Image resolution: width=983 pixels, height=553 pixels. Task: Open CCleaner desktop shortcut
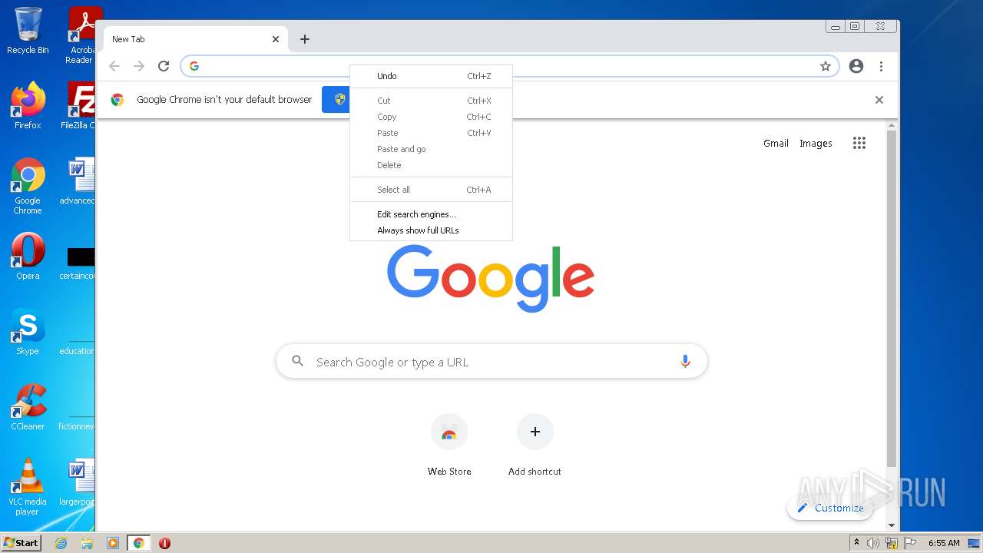point(28,406)
